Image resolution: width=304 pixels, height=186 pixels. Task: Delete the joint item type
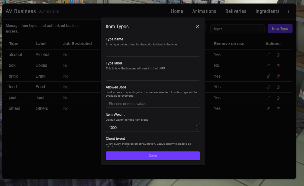click(x=278, y=98)
